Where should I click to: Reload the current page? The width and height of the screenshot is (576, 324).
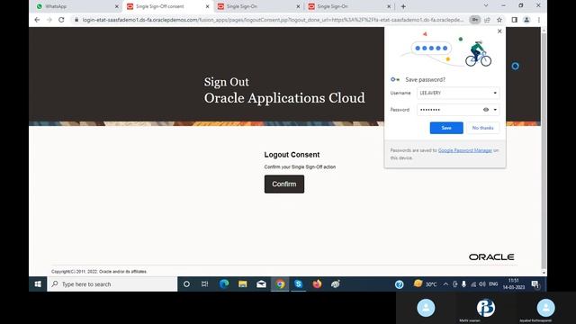coord(61,20)
